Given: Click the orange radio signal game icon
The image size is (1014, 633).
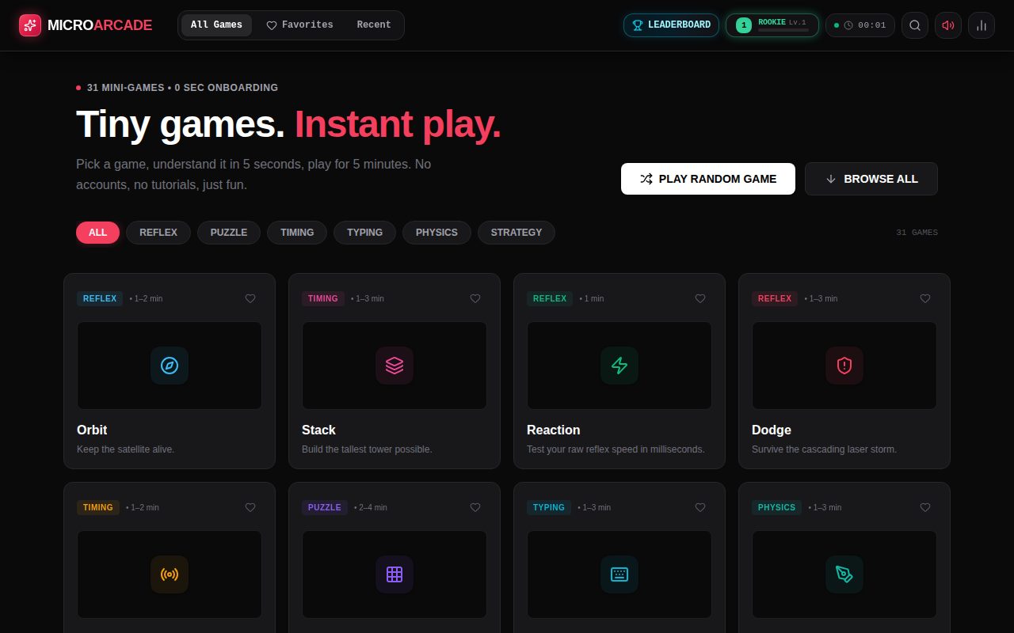Looking at the screenshot, I should click(x=170, y=574).
